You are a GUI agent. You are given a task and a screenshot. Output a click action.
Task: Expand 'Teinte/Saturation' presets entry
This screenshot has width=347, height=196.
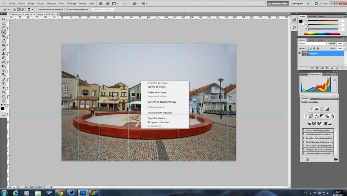(x=304, y=142)
